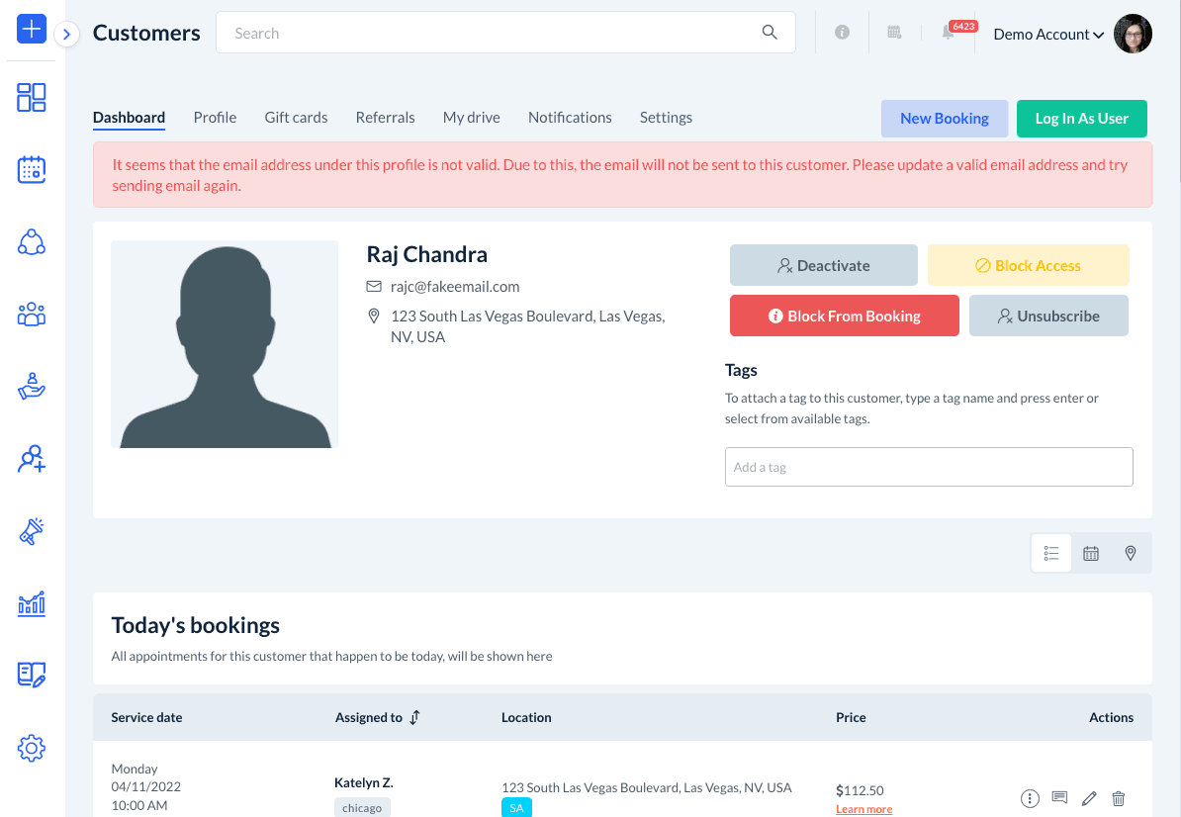Edit the booking with pencil icon
This screenshot has height=817, width=1181.
click(1089, 798)
